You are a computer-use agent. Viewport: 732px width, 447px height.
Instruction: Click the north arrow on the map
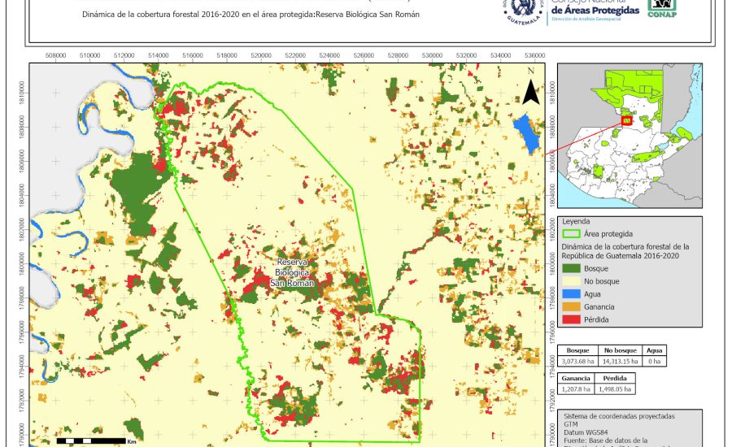[x=530, y=88]
